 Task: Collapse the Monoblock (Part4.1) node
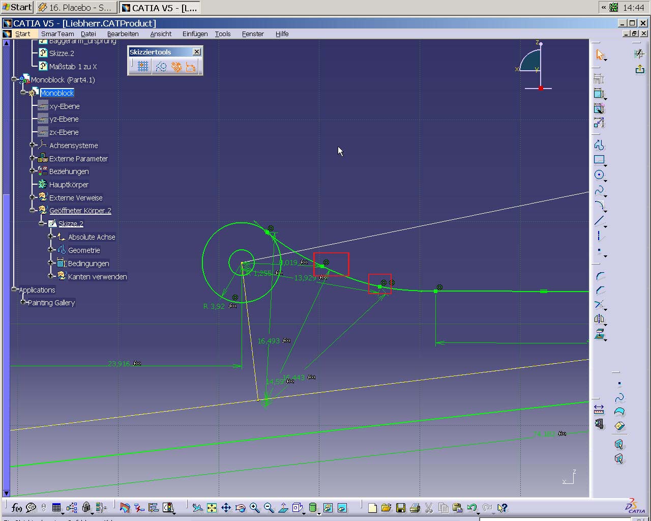(x=14, y=79)
